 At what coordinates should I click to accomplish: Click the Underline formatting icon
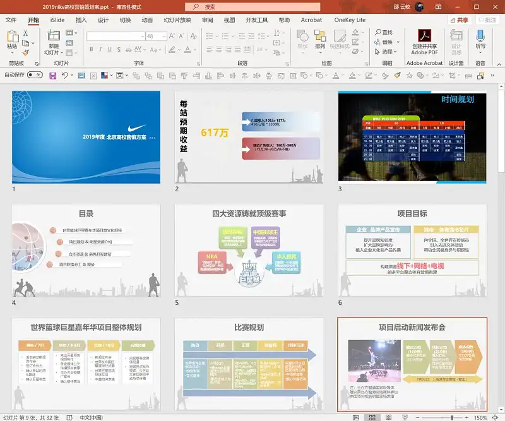pos(109,49)
